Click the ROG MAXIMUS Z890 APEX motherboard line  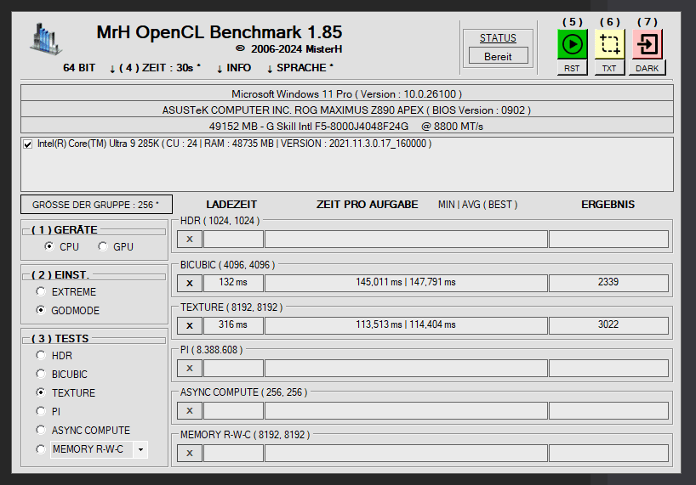(346, 110)
